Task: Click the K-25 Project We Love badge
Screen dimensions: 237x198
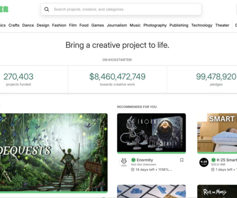Action: click(213, 160)
